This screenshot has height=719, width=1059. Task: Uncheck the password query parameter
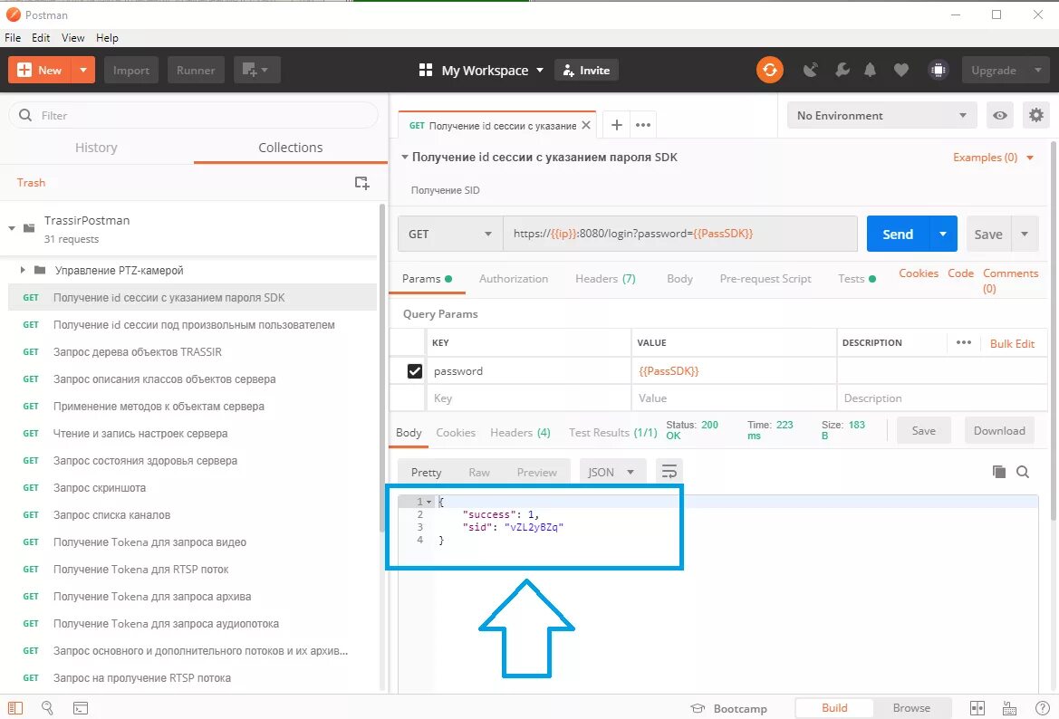(415, 370)
